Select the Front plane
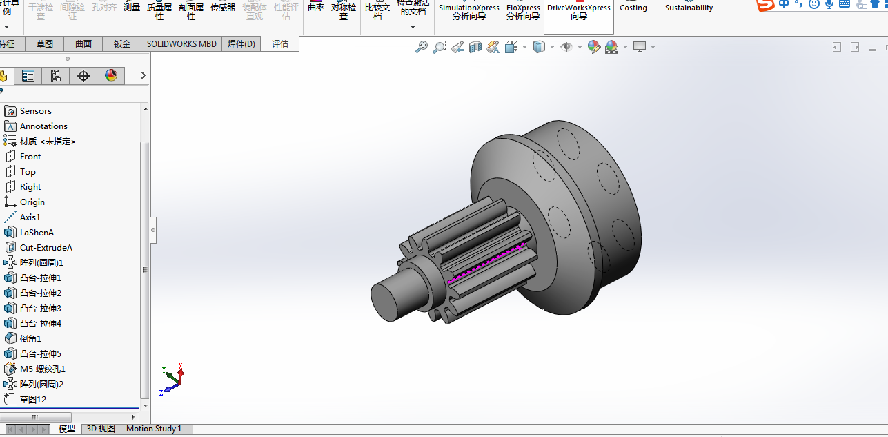888x437 pixels. (x=30, y=157)
